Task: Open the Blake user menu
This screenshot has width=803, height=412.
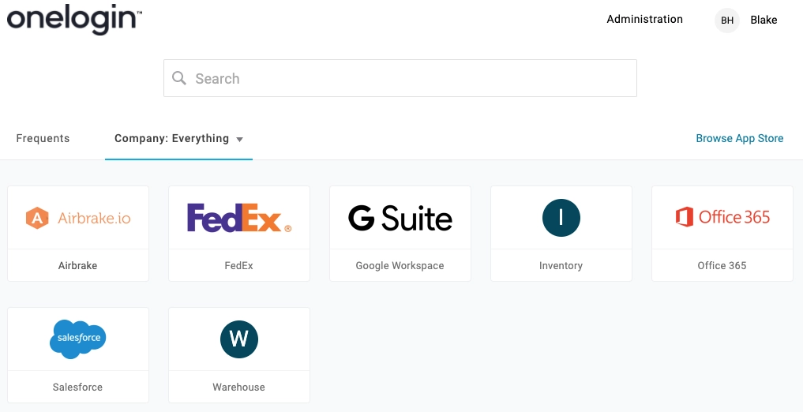Action: tap(764, 20)
